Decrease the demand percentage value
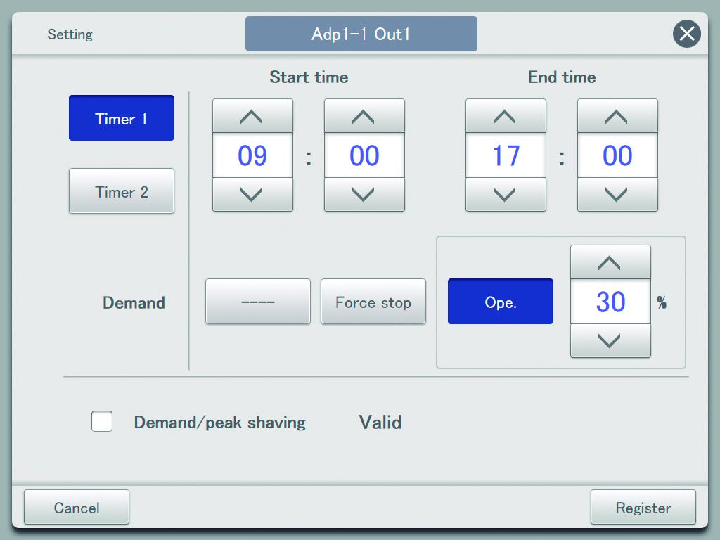Screen dimensions: 720x540 (610, 340)
